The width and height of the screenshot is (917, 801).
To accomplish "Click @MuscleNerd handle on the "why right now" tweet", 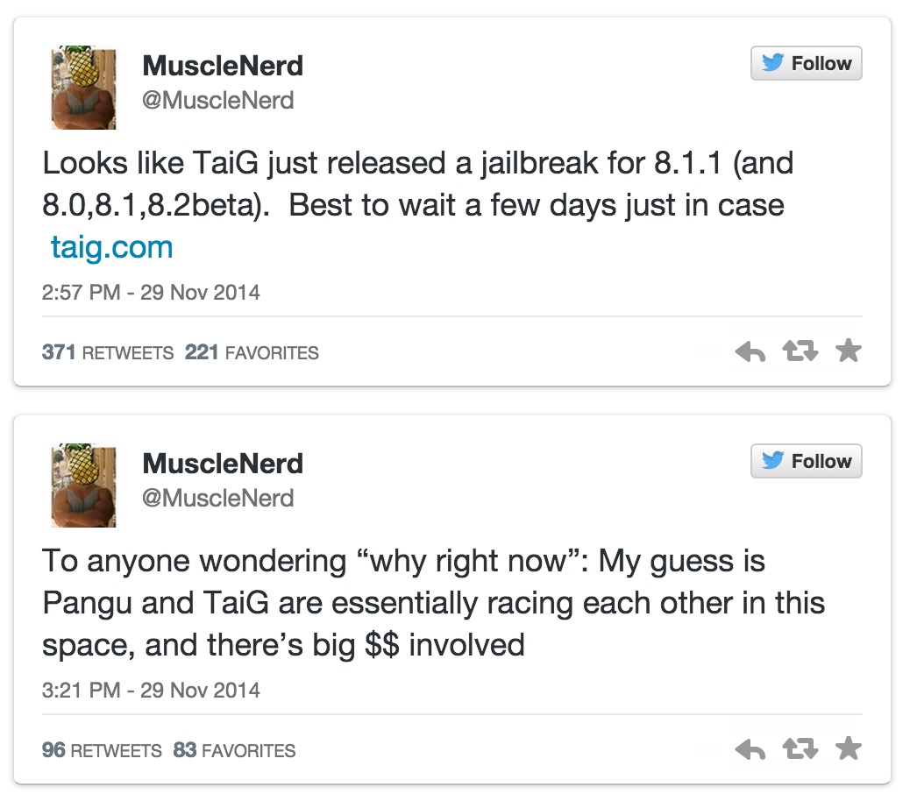I will 218,499.
